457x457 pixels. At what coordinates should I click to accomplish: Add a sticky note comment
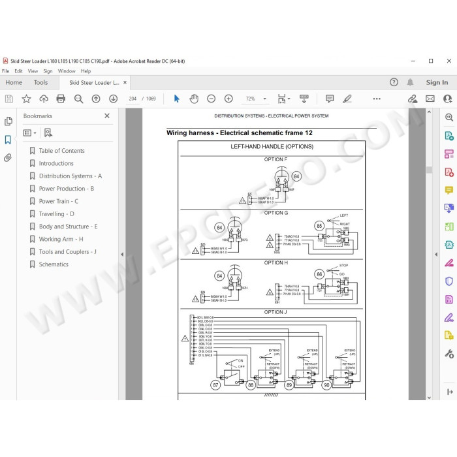(330, 99)
